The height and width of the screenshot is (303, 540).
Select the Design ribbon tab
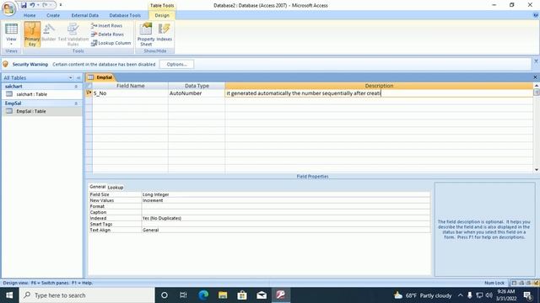tap(162, 15)
